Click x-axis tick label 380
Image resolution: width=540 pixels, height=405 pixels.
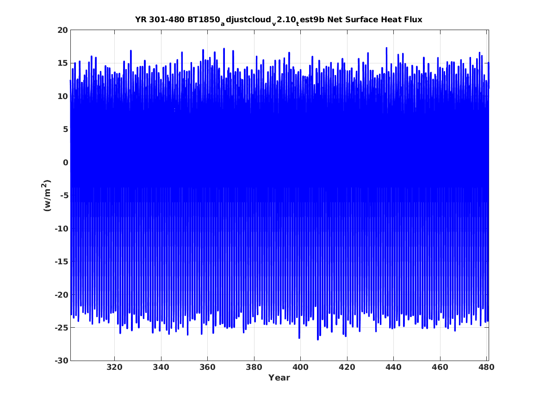click(x=254, y=367)
